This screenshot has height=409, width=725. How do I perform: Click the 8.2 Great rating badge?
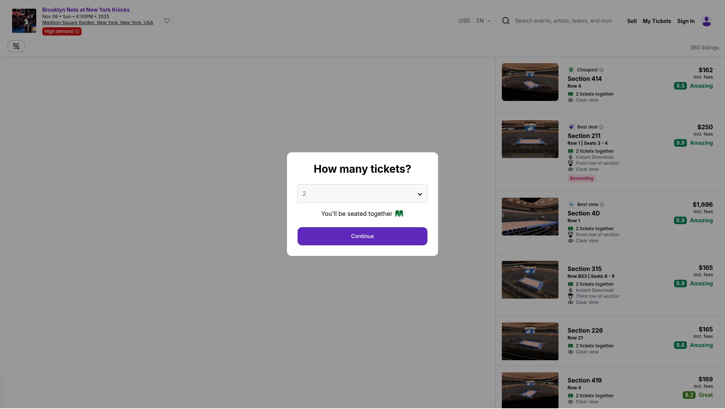click(x=697, y=395)
